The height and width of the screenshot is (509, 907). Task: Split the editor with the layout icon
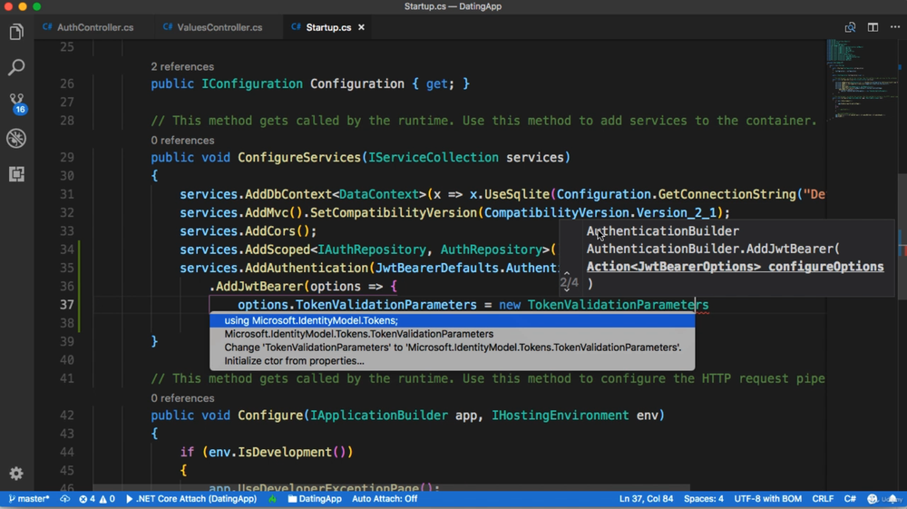[x=873, y=27]
